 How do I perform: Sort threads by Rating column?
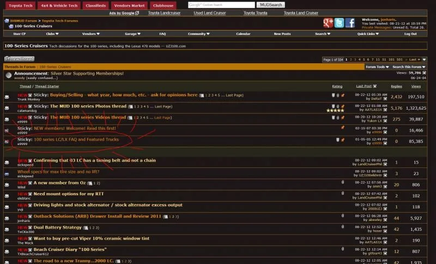(337, 87)
